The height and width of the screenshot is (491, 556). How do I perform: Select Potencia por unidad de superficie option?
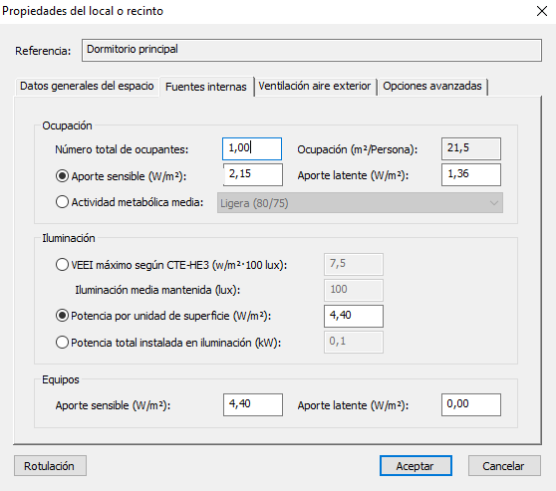(62, 316)
